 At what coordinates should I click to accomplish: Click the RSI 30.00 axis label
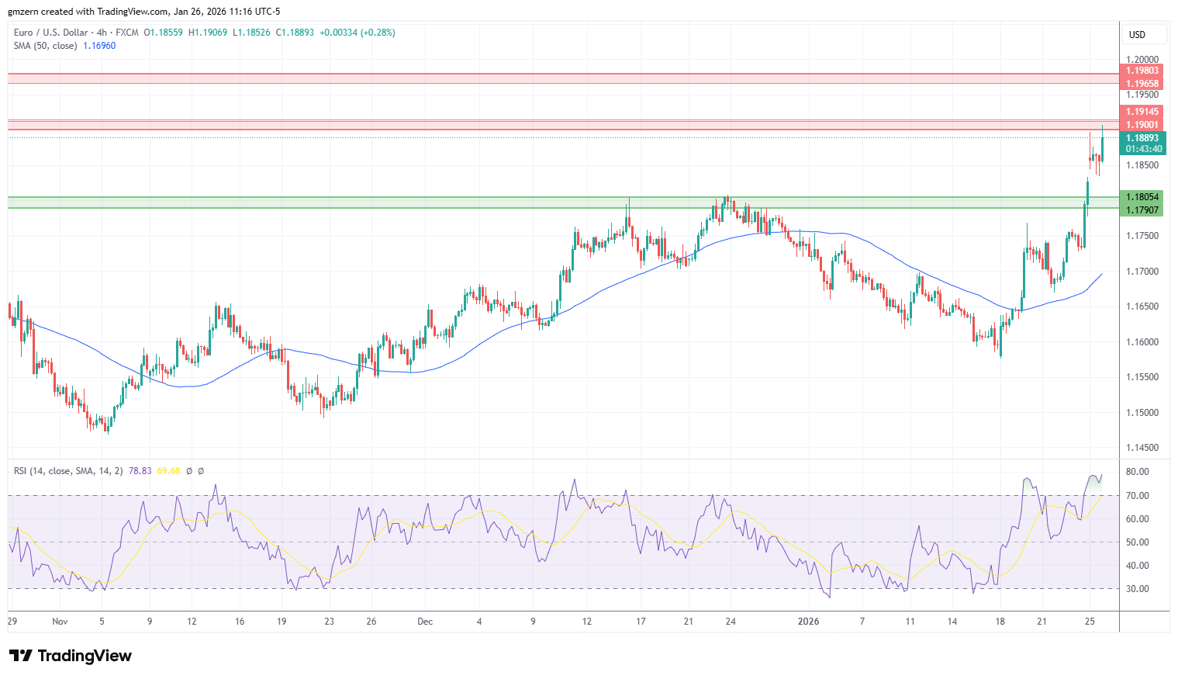[1138, 589]
